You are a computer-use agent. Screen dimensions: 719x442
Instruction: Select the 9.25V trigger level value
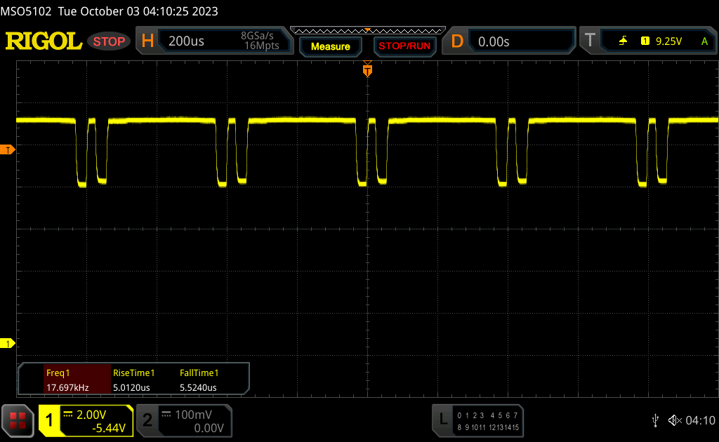click(669, 41)
